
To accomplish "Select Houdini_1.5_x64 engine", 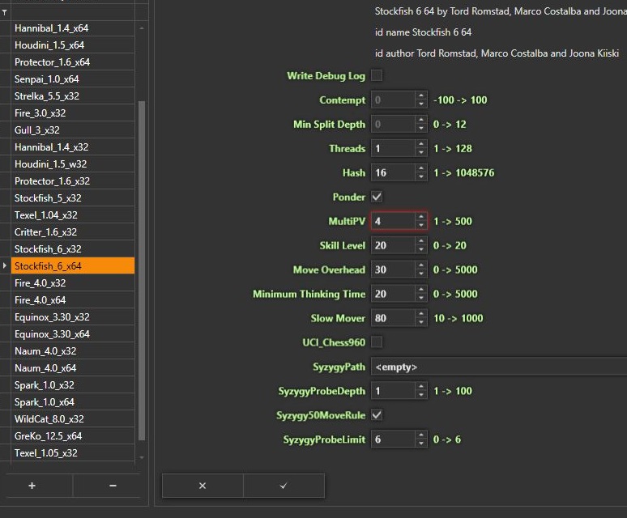I will pyautogui.click(x=73, y=45).
